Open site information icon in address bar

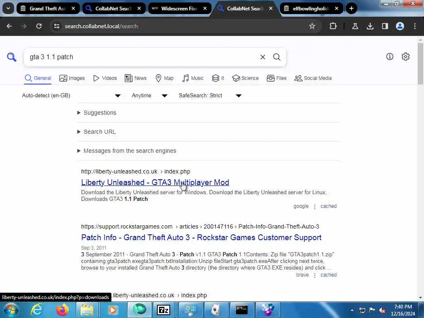56,26
